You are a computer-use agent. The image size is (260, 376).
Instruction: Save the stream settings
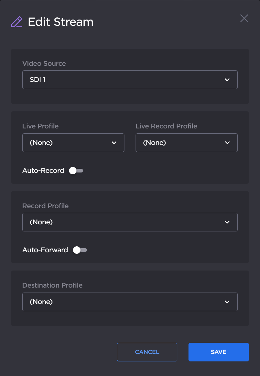(x=219, y=352)
